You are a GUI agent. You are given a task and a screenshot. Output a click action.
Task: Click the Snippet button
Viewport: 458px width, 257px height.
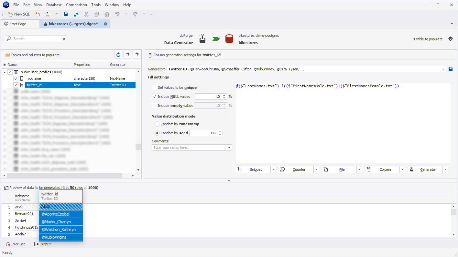(x=253, y=170)
